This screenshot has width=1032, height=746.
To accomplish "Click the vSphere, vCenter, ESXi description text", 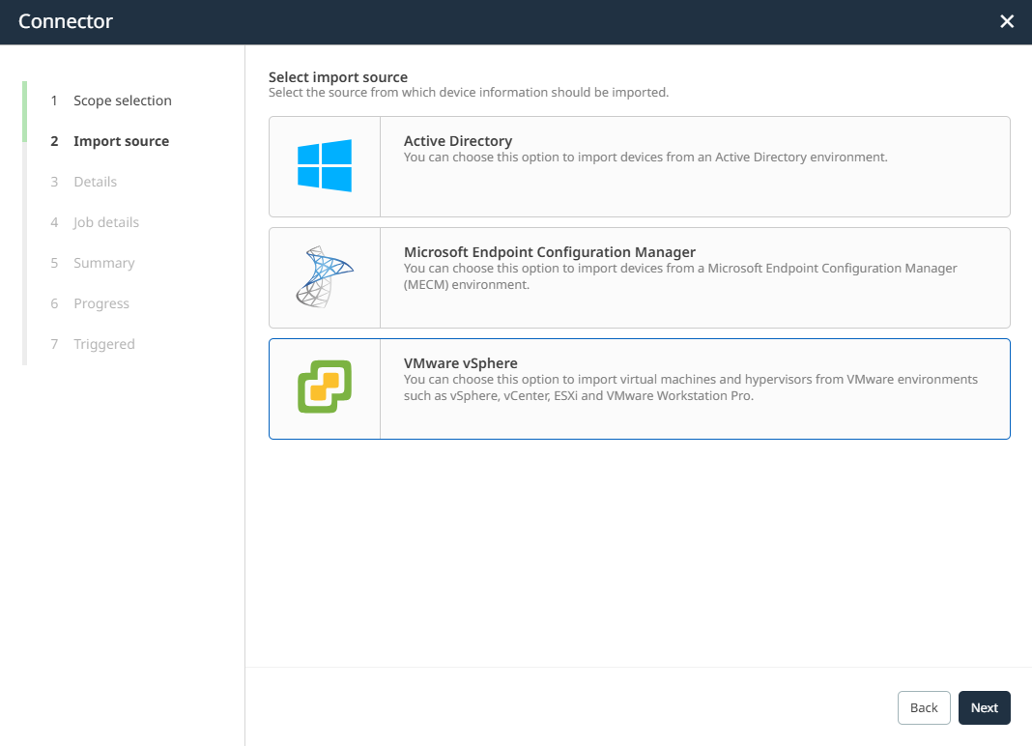I will (690, 387).
